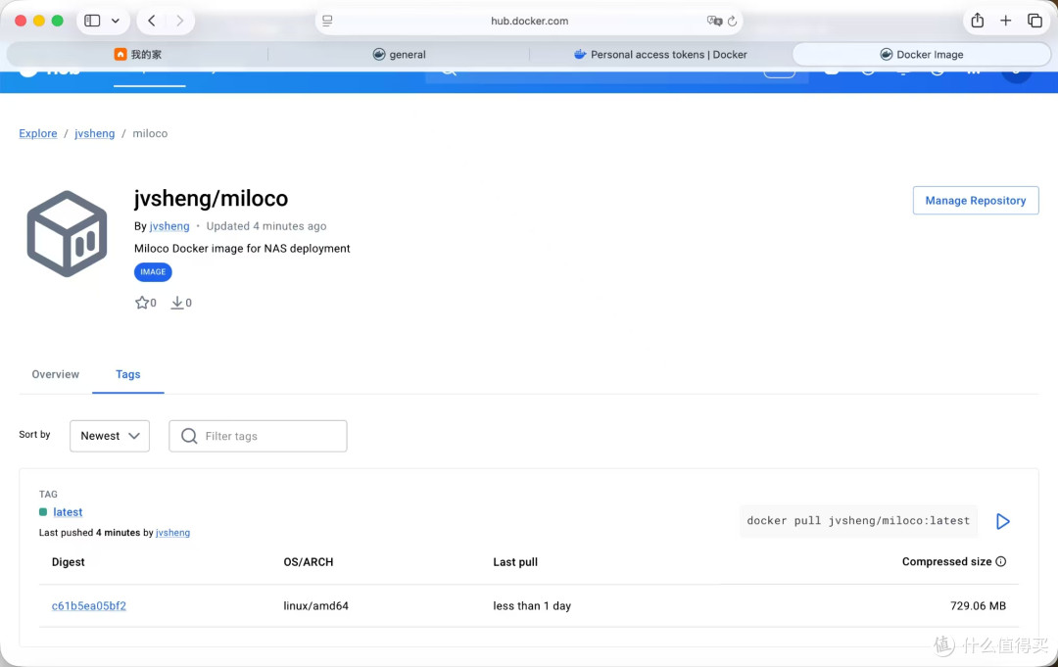Switch to Personal access tokens tab

tap(660, 55)
